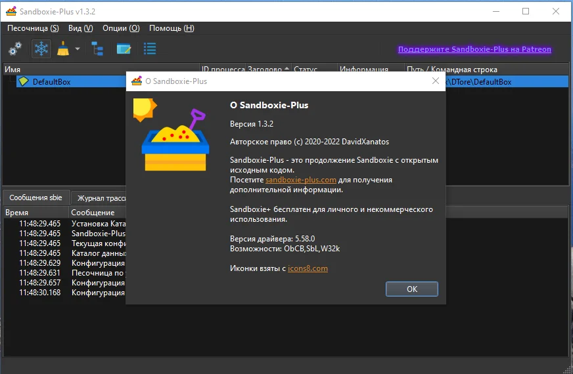Switch to the Журнал трассировки tab
This screenshot has height=374, width=573.
[99, 198]
